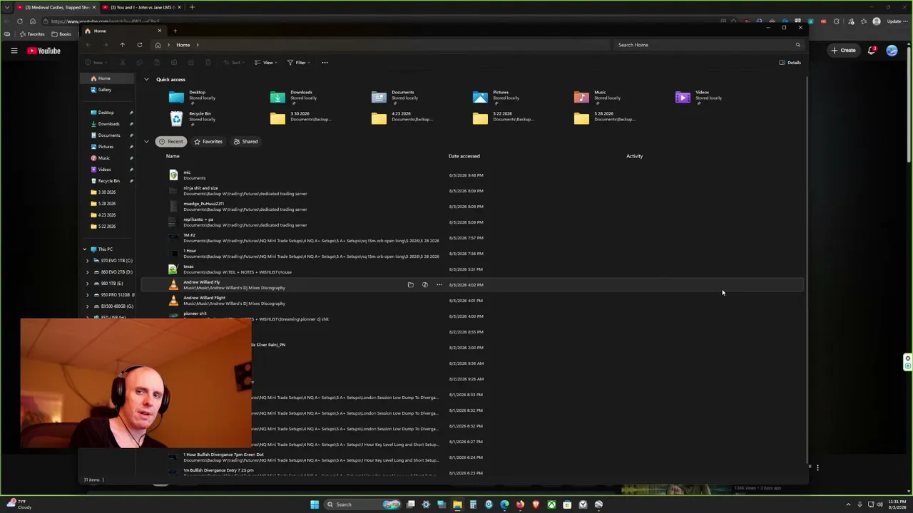This screenshot has width=913, height=513.
Task: Open the 3 30 2026 quick access folder
Action: 300,118
